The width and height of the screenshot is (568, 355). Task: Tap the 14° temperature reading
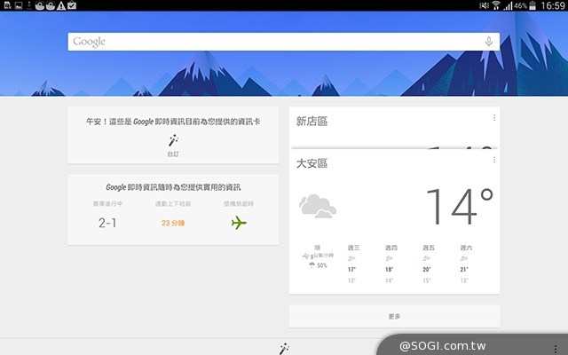pyautogui.click(x=459, y=207)
